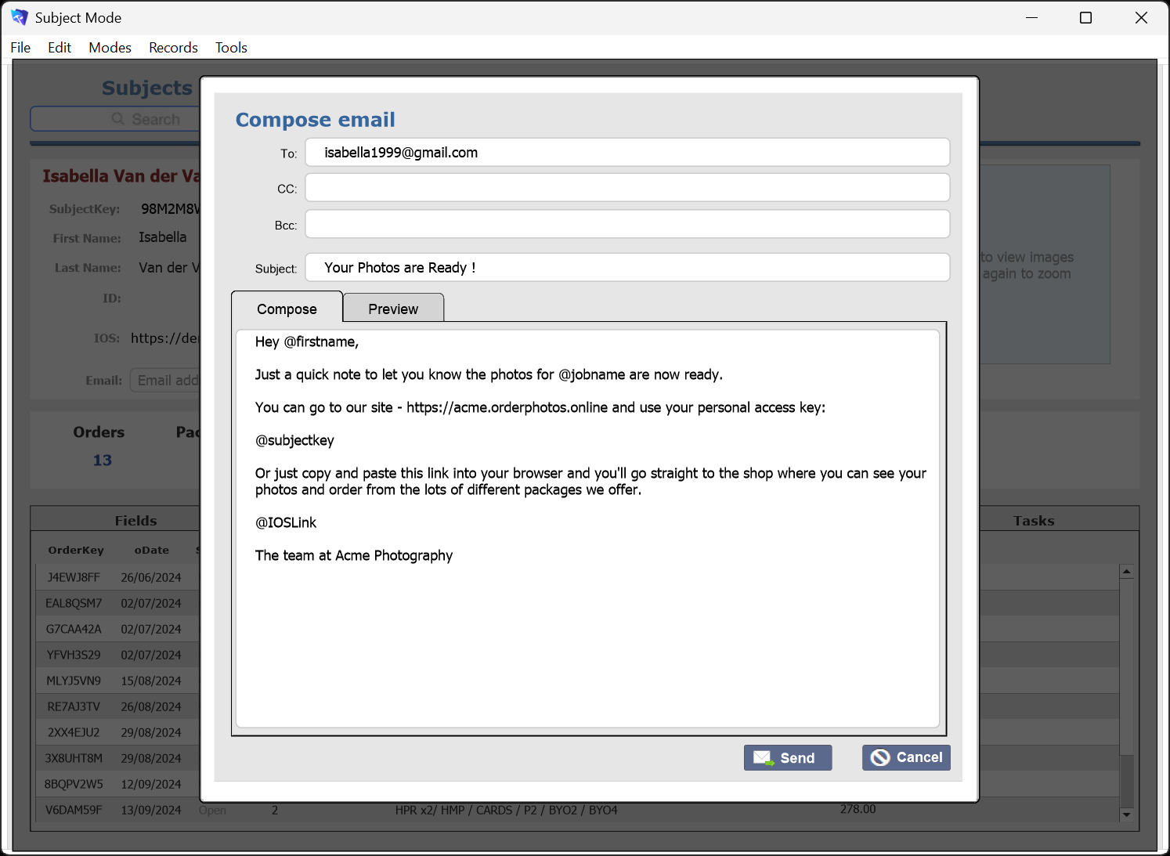Open the Edit menu
The width and height of the screenshot is (1170, 856).
tap(59, 47)
